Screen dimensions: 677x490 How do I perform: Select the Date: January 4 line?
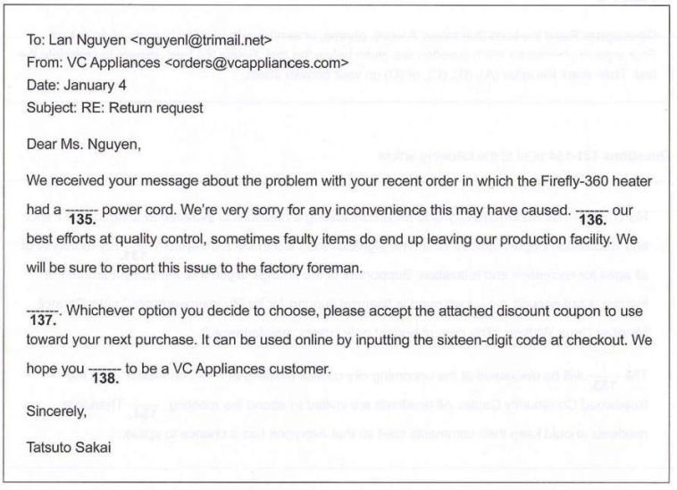coord(77,86)
